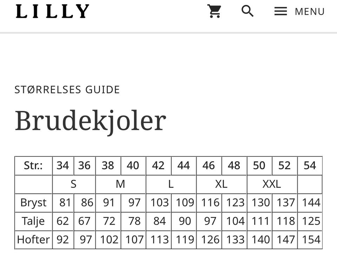Image resolution: width=337 pixels, height=270 pixels.
Task: Click Hofter value 126 cell
Action: click(210, 239)
